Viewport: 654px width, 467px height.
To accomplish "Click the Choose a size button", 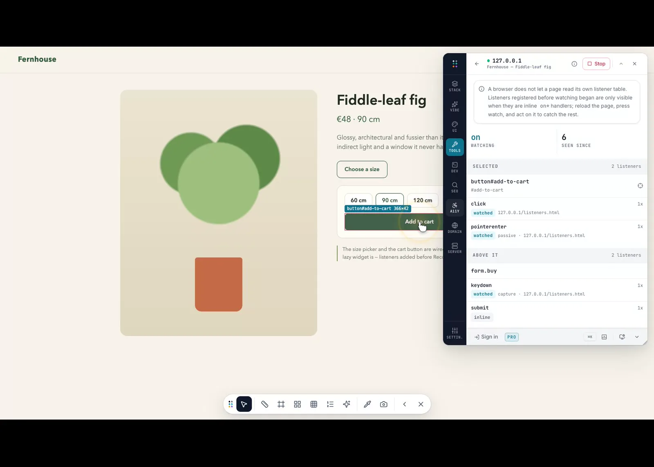I will coord(362,169).
